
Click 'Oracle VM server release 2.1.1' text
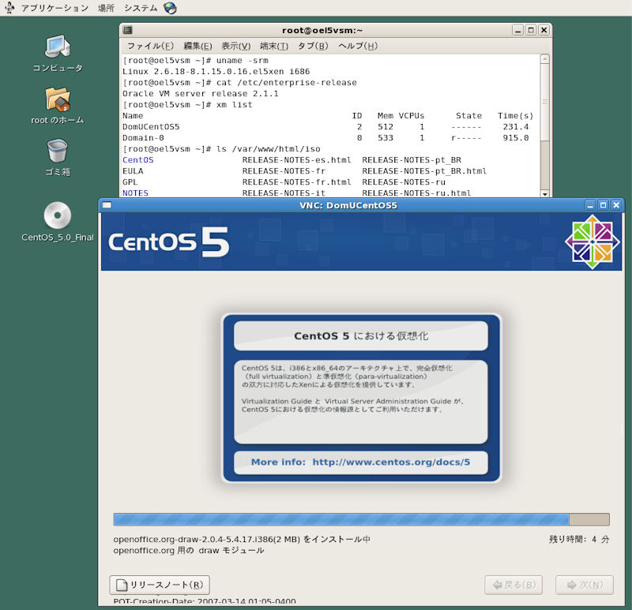click(201, 93)
